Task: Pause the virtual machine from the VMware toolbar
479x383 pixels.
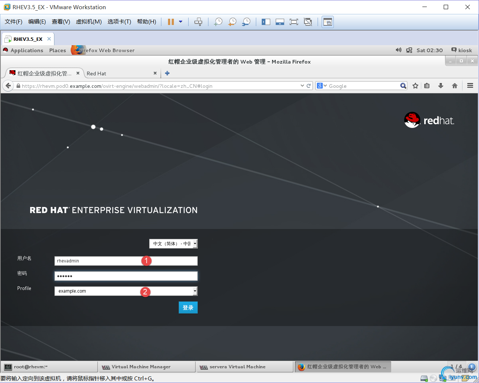Action: 171,22
